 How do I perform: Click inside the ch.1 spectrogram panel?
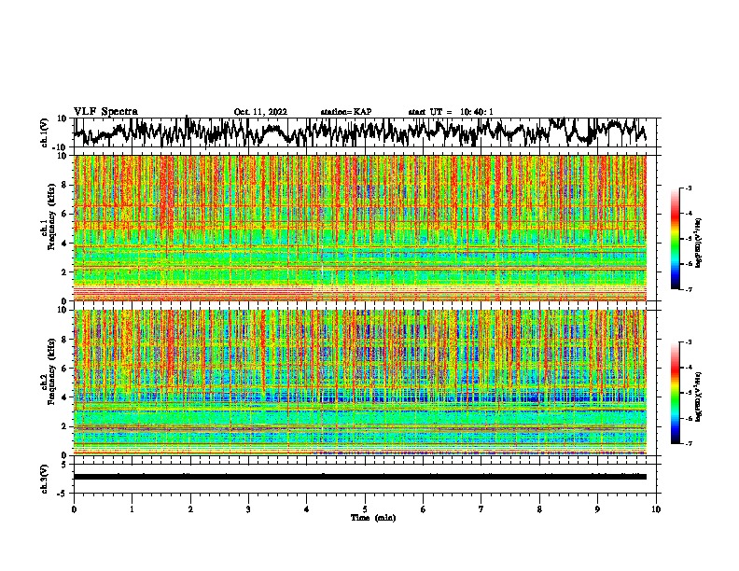coord(360,228)
